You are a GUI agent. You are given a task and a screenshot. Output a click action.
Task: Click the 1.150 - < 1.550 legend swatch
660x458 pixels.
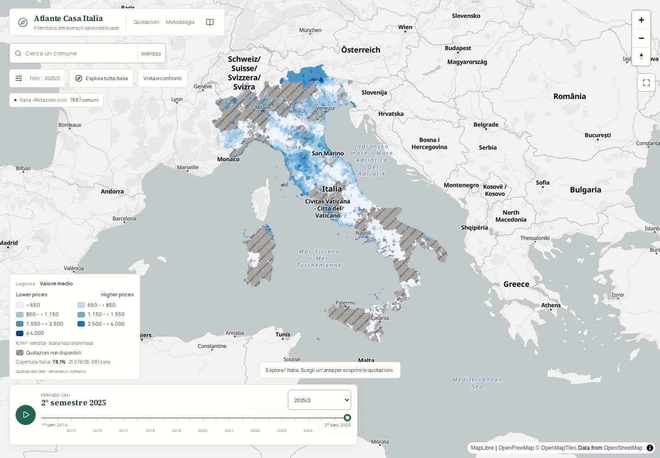point(81,315)
